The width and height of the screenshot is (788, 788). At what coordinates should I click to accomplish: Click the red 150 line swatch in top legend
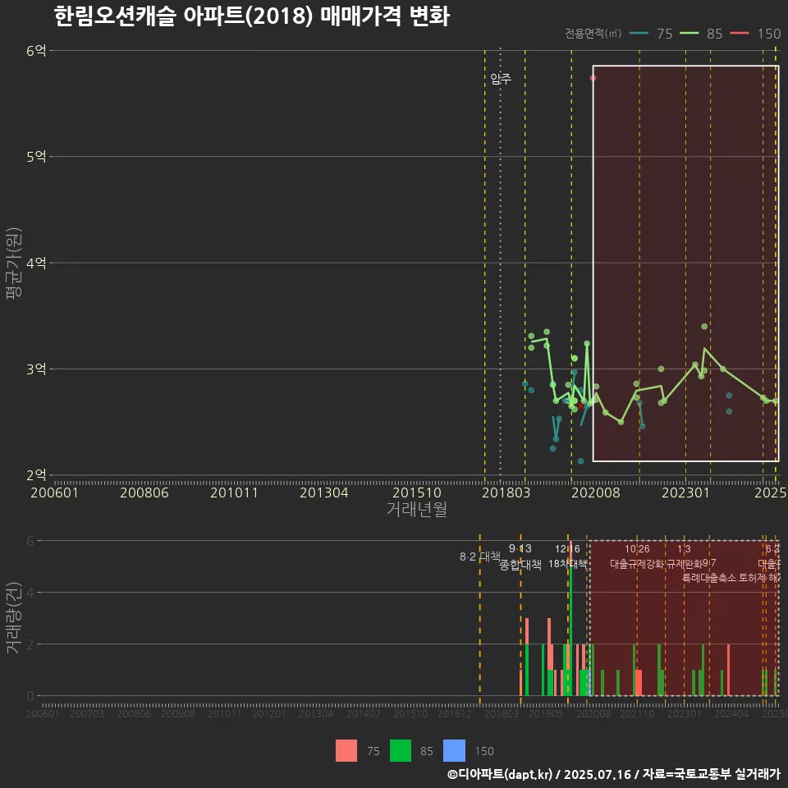pos(740,33)
